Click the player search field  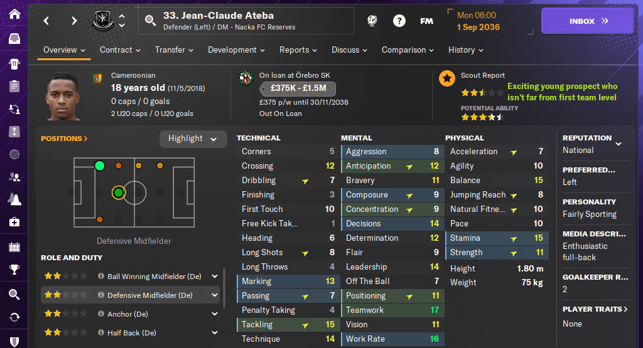coord(251,21)
